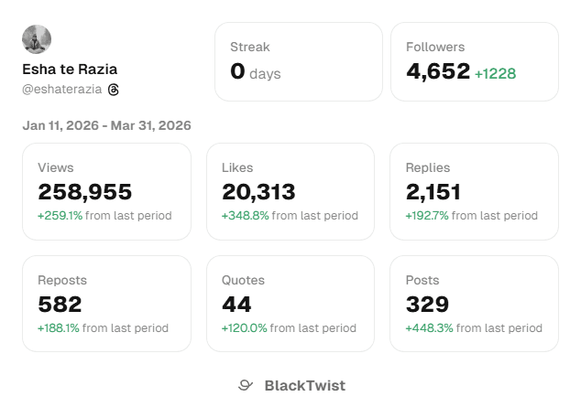Click the BlackTwist brand text
Viewport: 581px width, 418px height.
click(305, 386)
